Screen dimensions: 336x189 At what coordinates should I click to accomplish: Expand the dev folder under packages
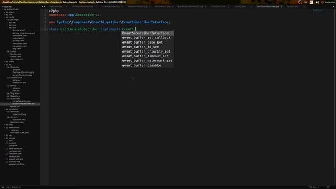click(8, 23)
